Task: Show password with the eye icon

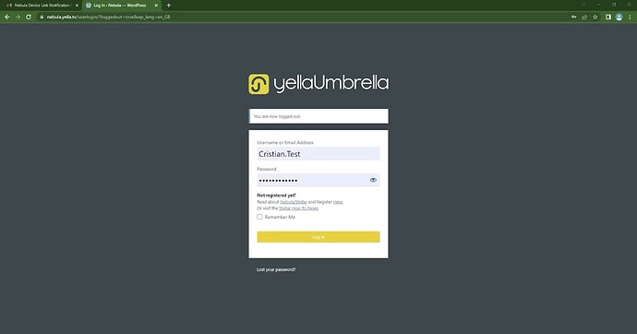Action: (x=373, y=180)
